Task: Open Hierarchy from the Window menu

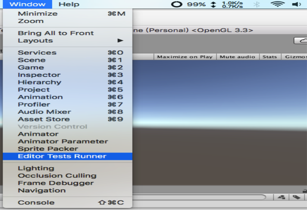Action: tap(68, 82)
